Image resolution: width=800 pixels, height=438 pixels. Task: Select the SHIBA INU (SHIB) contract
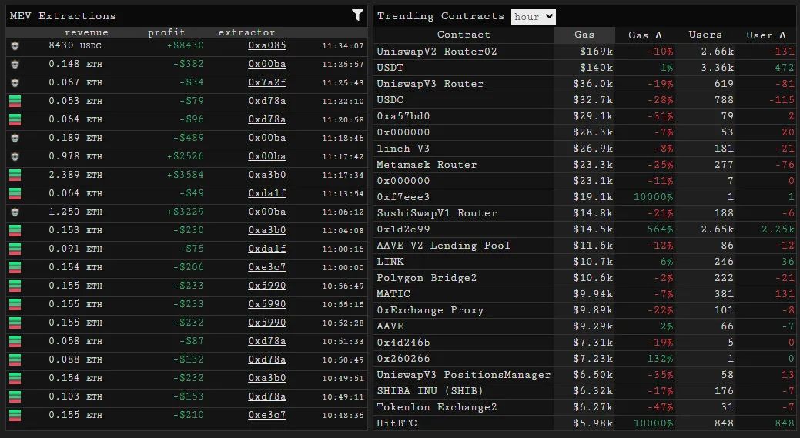click(431, 391)
